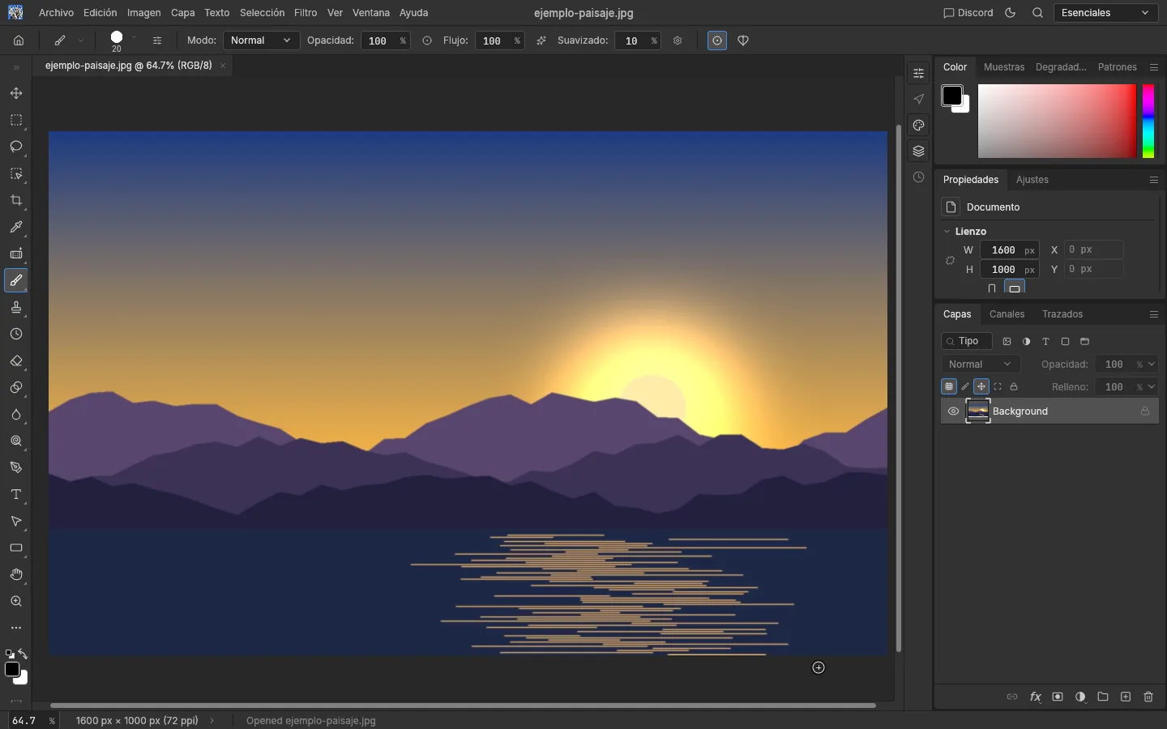Select the Blur droplet tool

[15, 414]
